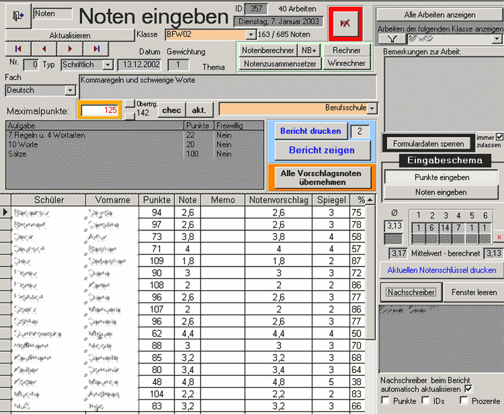Click the upper Maximalpunkte stepper button

tap(130, 103)
